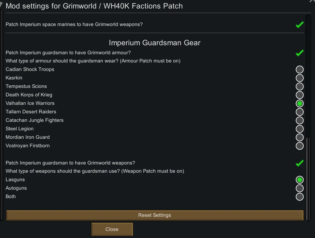Switch armour to Steel Legion

click(299, 129)
